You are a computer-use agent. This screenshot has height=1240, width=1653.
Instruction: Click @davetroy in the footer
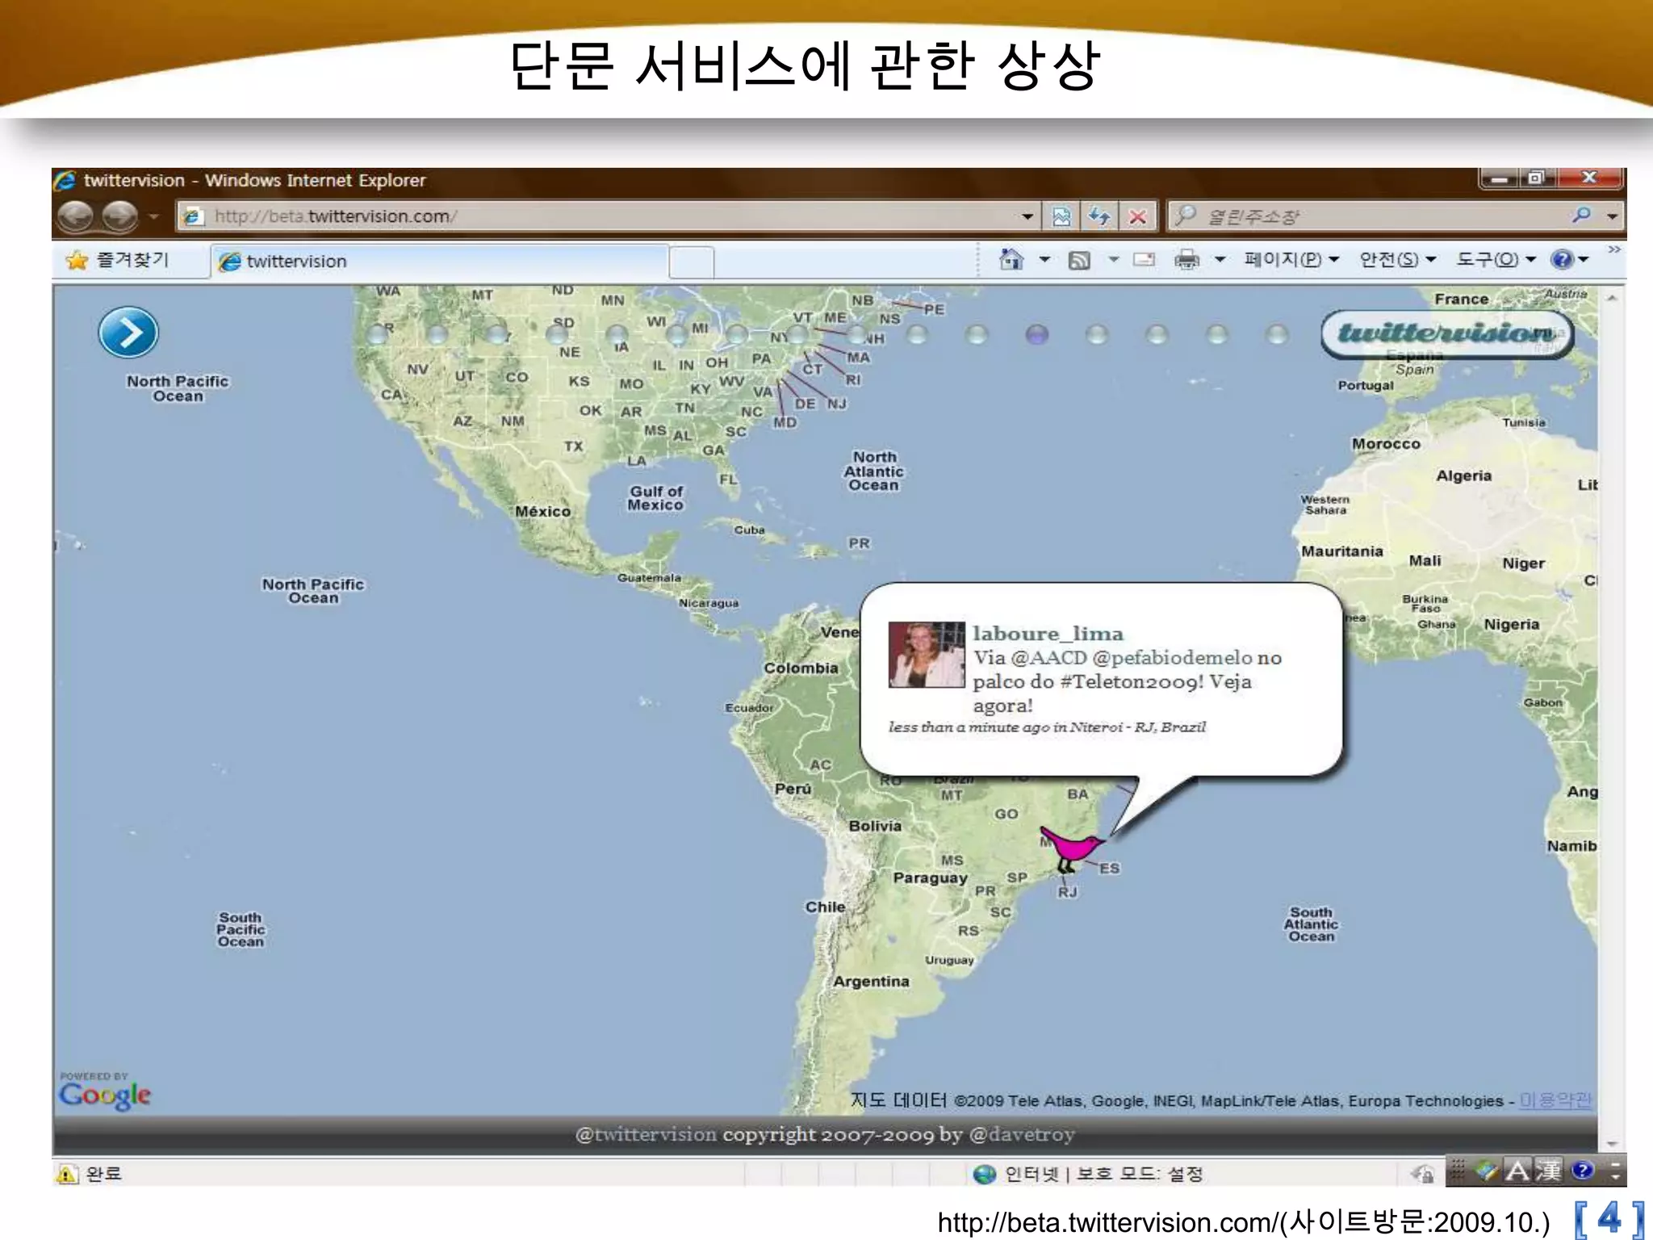pos(1022,1134)
